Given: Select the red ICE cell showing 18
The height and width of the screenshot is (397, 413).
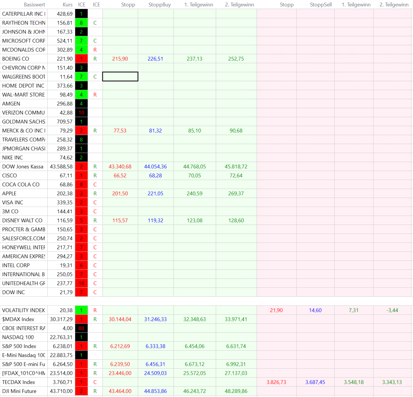Looking at the screenshot, I should pos(81,283).
